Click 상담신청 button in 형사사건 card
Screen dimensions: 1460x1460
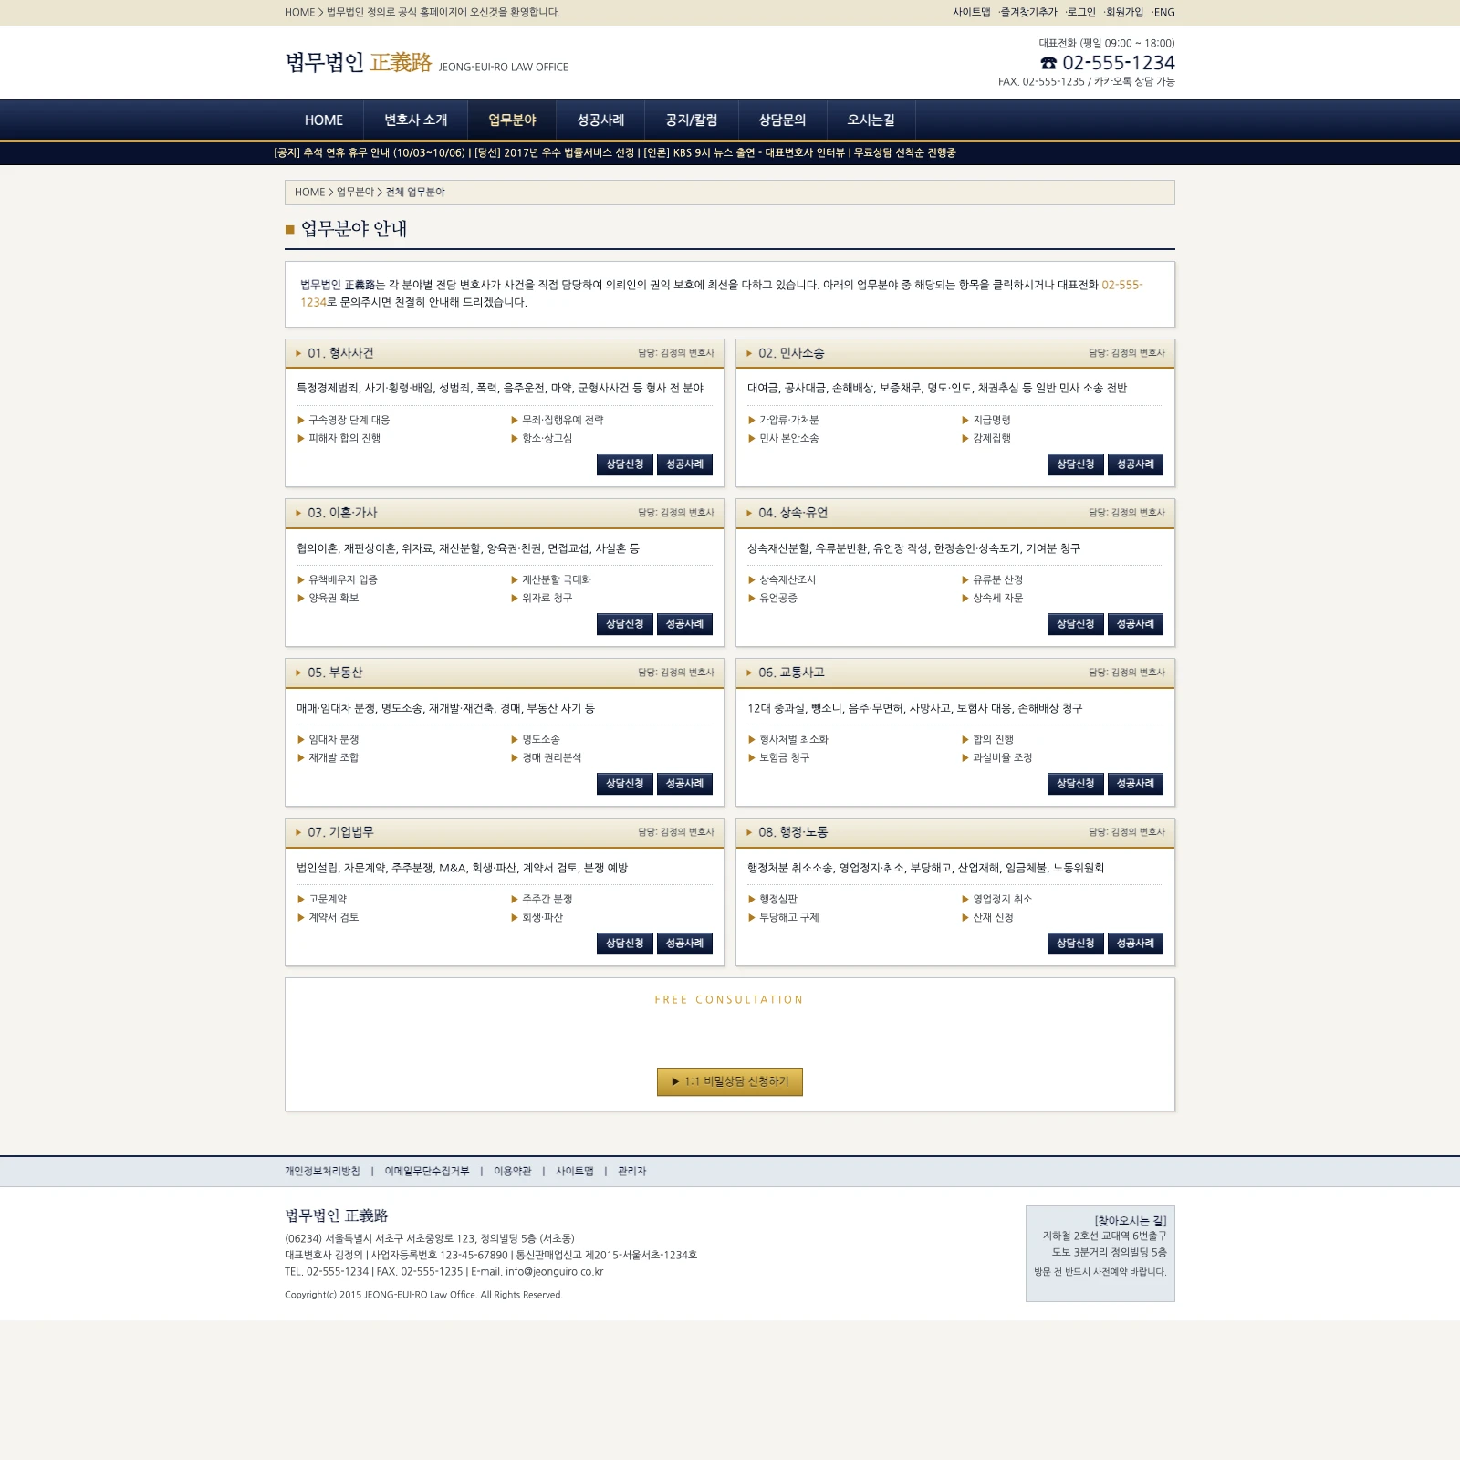[x=625, y=464]
